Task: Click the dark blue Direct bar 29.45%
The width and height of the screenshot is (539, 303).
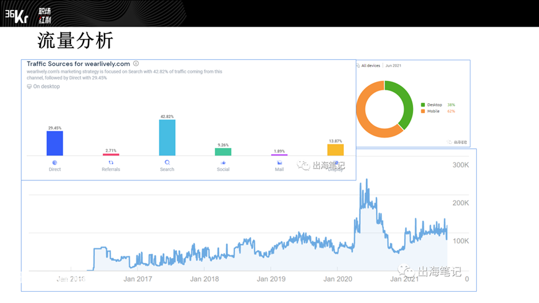Action: pyautogui.click(x=55, y=144)
